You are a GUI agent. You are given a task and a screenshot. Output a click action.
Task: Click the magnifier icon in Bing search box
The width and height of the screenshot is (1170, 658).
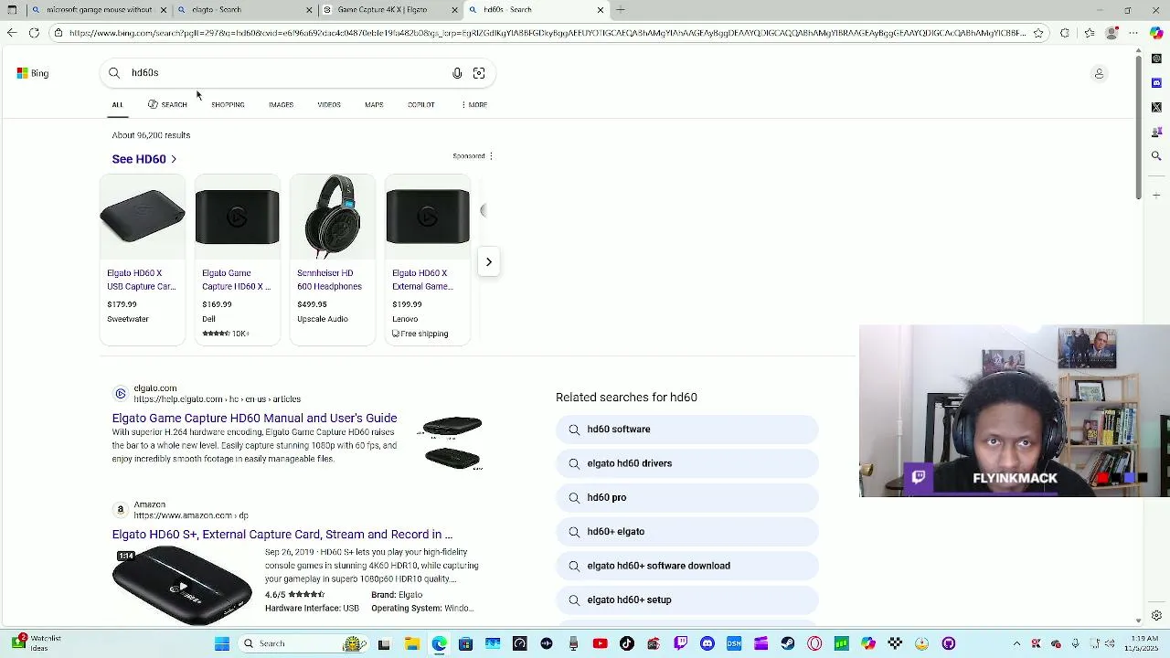114,73
